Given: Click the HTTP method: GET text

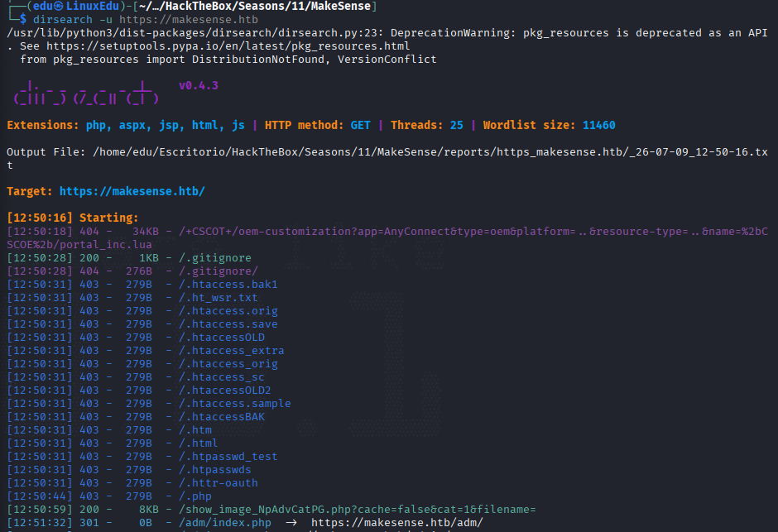Looking at the screenshot, I should pyautogui.click(x=318, y=126).
